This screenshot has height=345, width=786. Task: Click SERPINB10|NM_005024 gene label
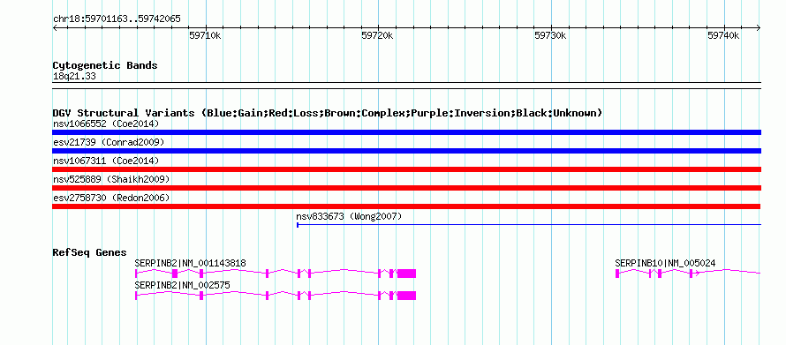(665, 263)
